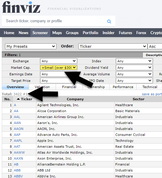
Task: Expand the Earnings Date filter dropdown
Action: click(x=59, y=74)
